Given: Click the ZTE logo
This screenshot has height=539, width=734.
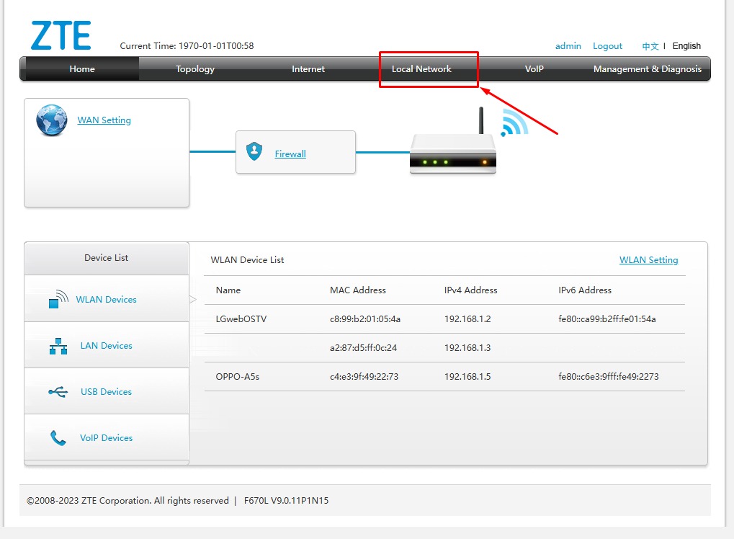Looking at the screenshot, I should (61, 35).
